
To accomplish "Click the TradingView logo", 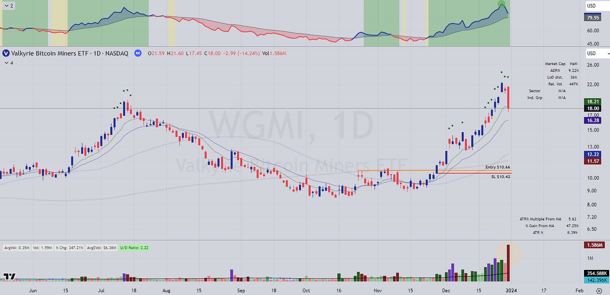I will [x=9, y=276].
